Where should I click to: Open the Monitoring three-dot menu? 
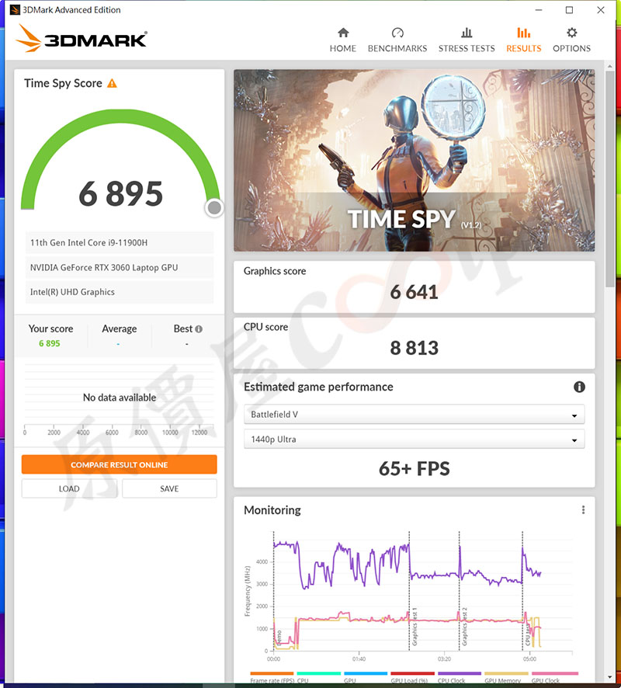point(583,510)
